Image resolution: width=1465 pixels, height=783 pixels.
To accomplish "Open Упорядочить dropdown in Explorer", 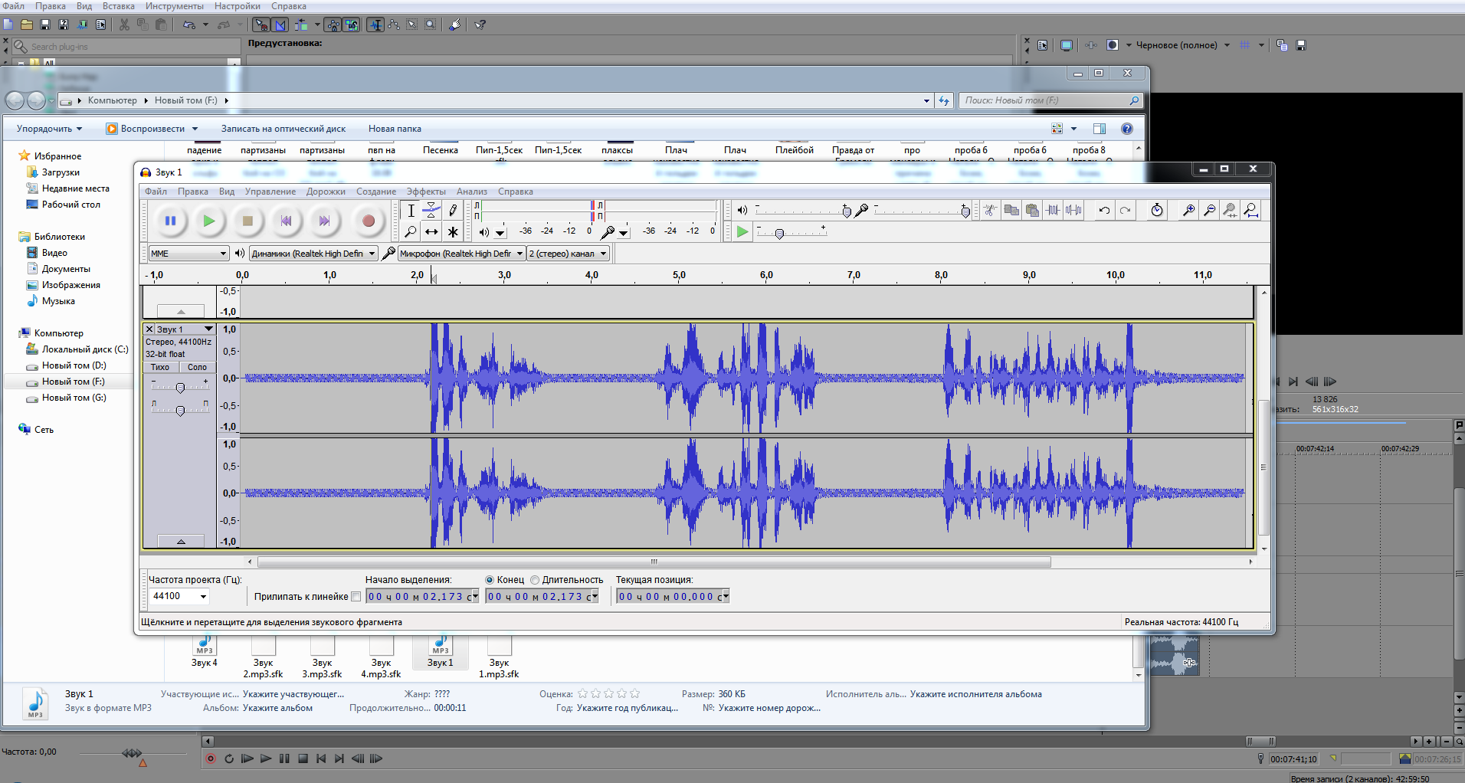I will [49, 129].
